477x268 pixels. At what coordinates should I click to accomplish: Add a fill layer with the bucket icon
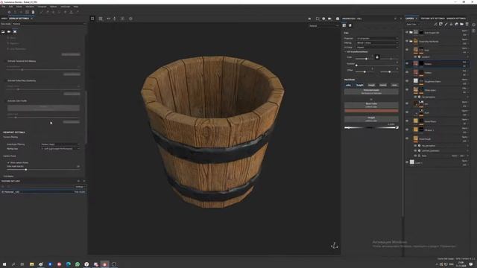point(452,25)
